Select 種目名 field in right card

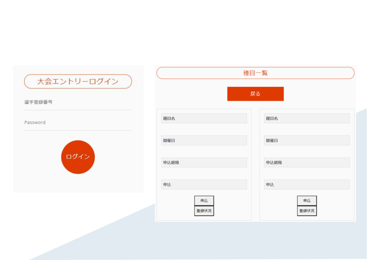pos(307,118)
